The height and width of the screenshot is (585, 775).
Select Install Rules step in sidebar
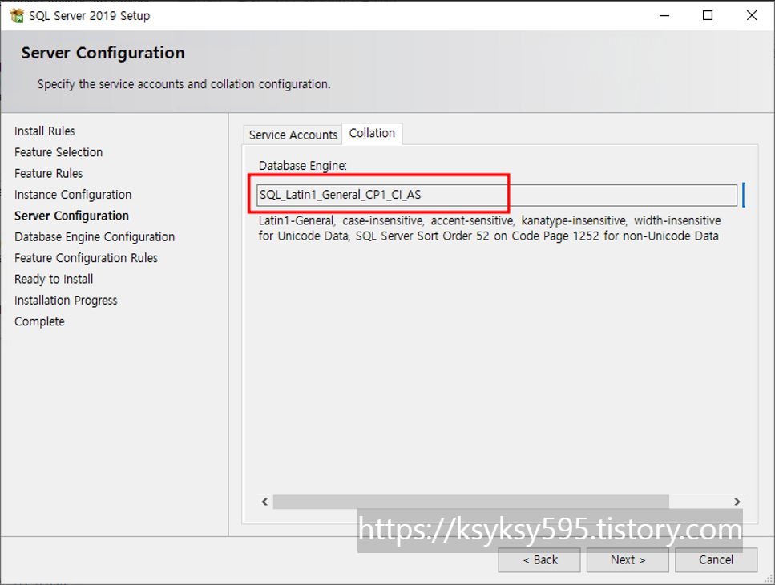[45, 131]
